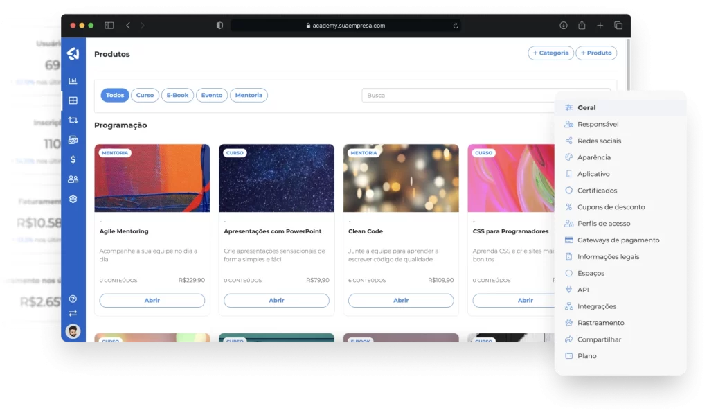709x415 pixels.
Task: Click Abrir on Apresentações com PowerPoint card
Action: 276,301
